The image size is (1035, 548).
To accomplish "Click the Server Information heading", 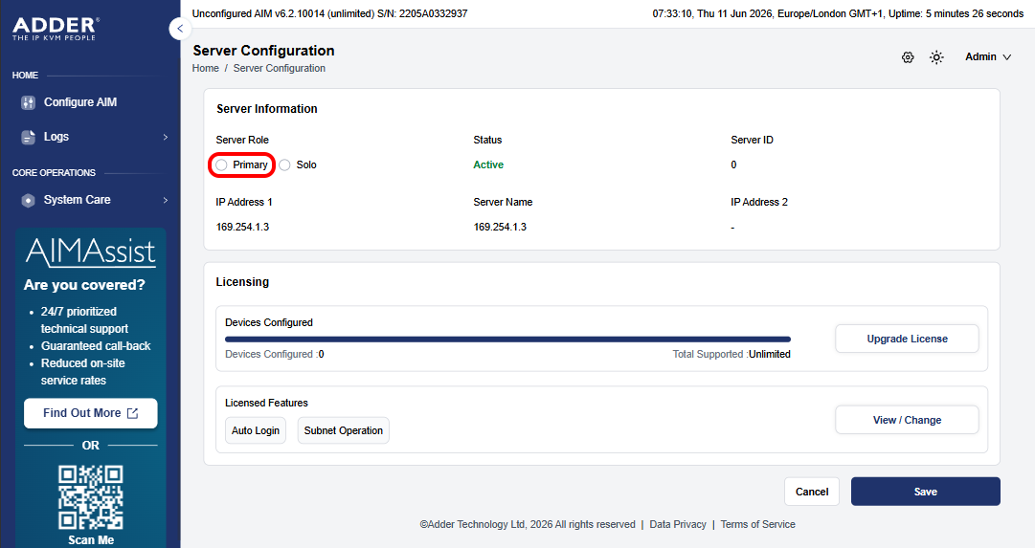I will (x=267, y=109).
